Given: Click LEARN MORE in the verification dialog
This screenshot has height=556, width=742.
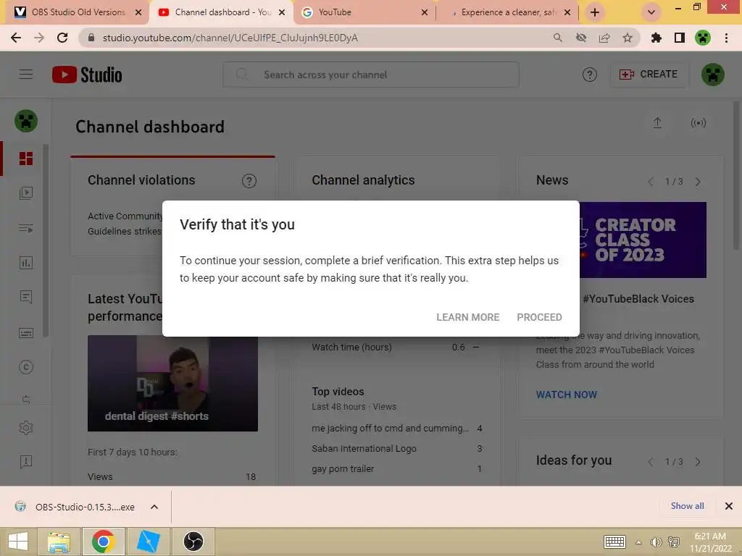Looking at the screenshot, I should [x=467, y=317].
